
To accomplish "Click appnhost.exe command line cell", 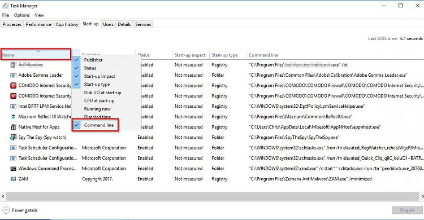I will [x=315, y=127].
